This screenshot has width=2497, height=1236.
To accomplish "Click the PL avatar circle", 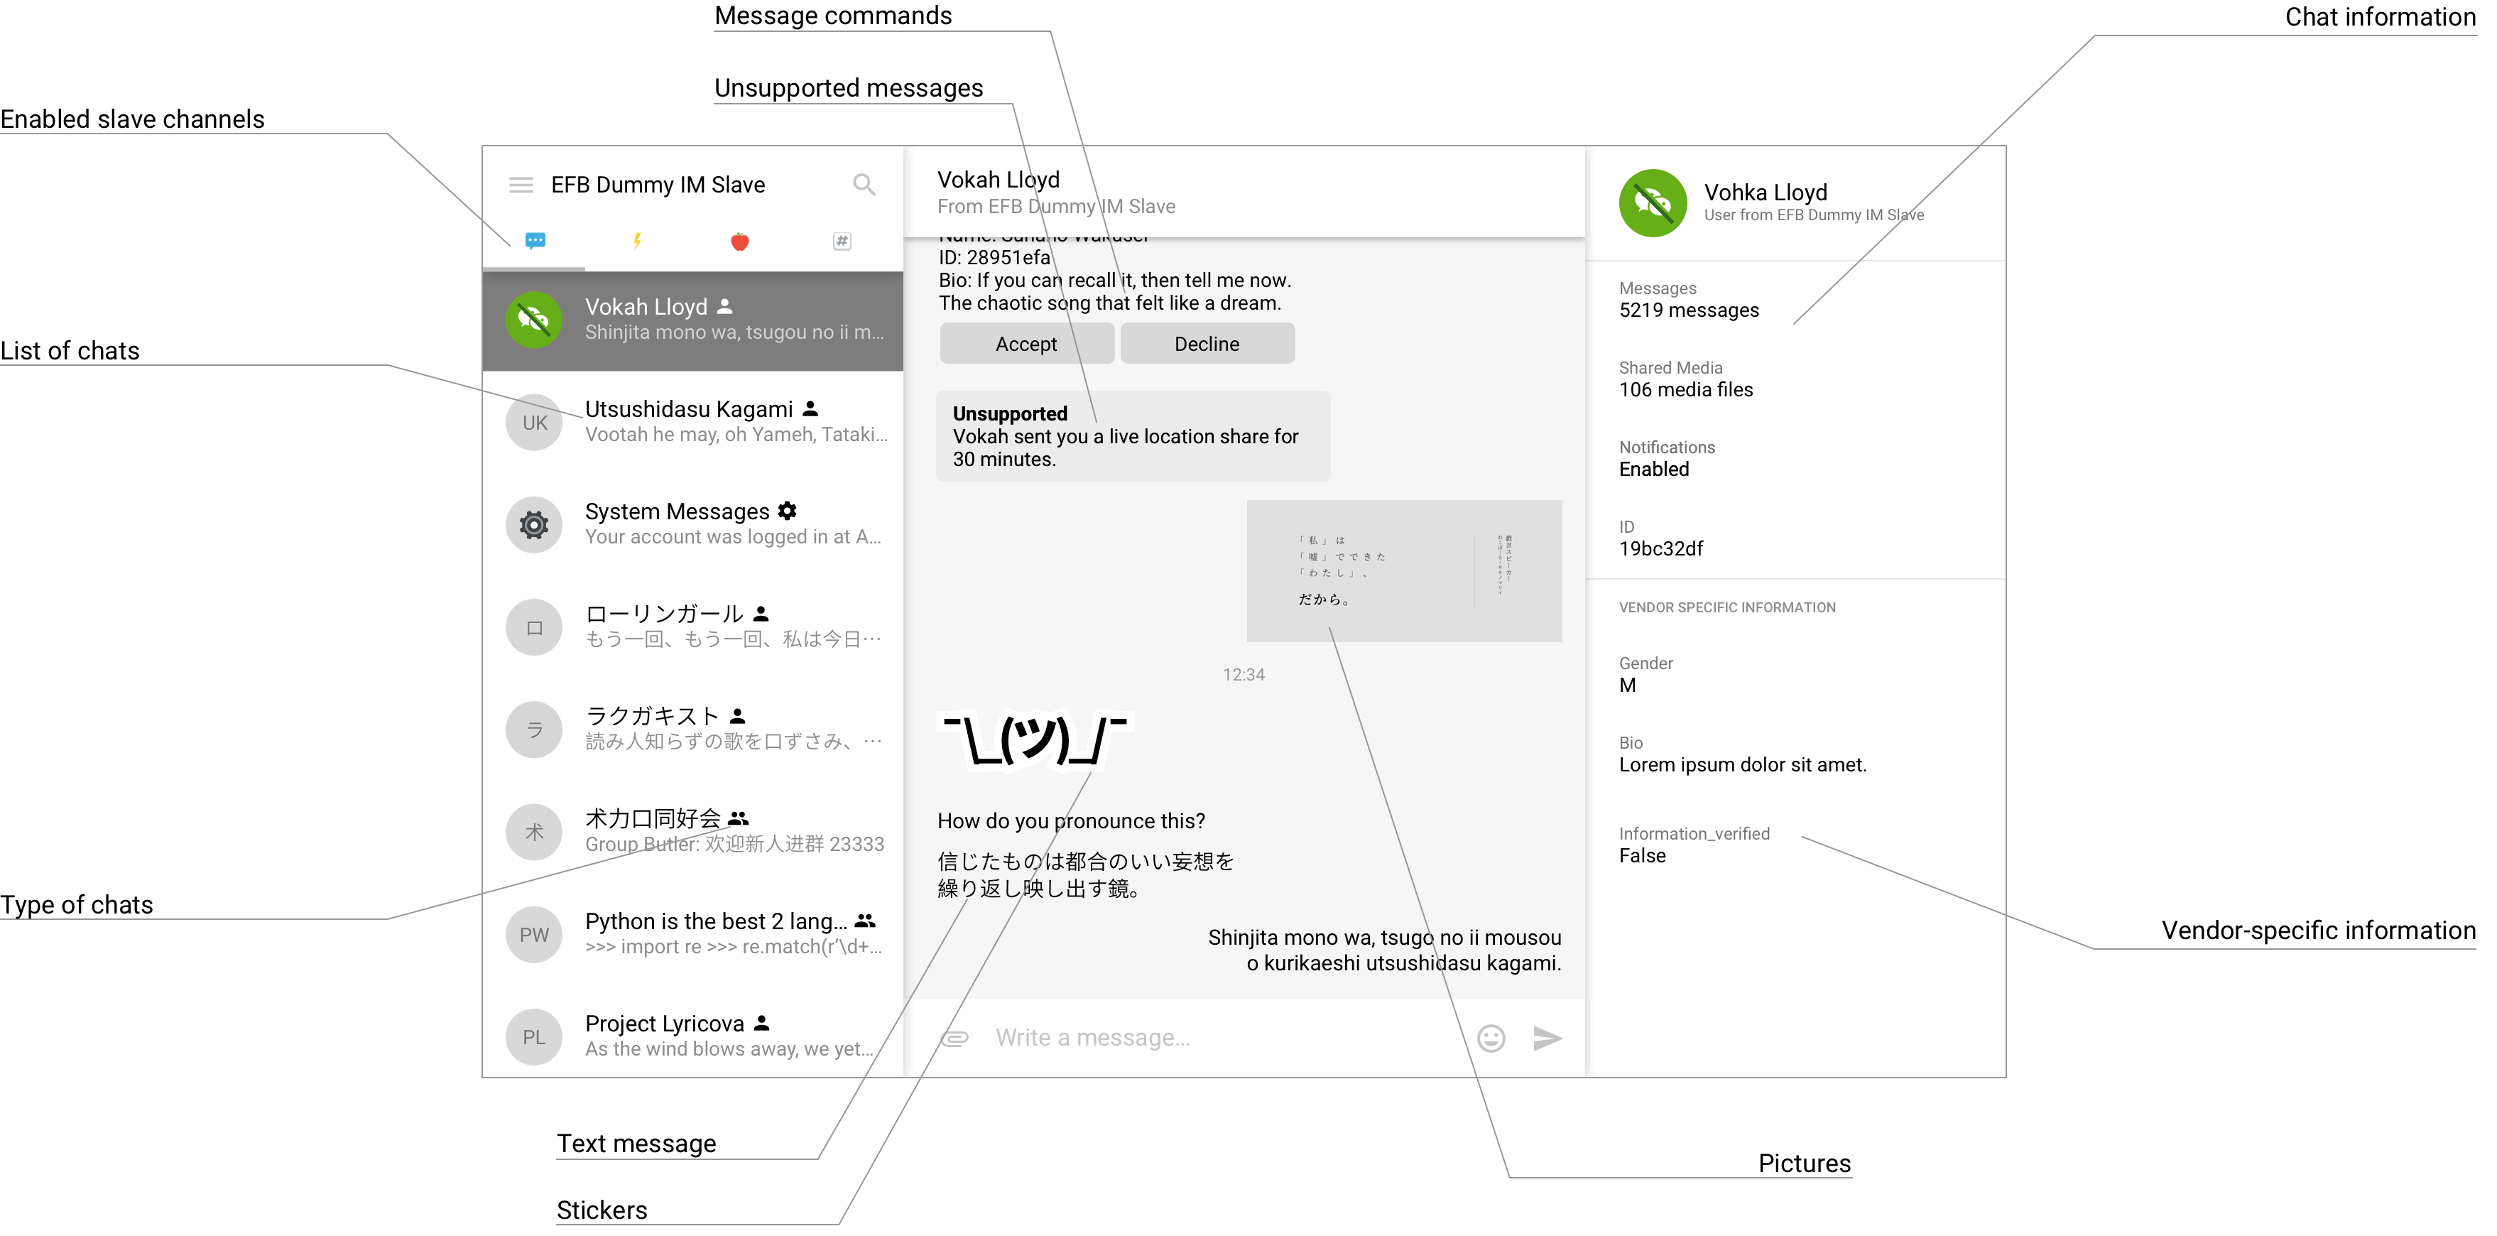I will point(534,1037).
